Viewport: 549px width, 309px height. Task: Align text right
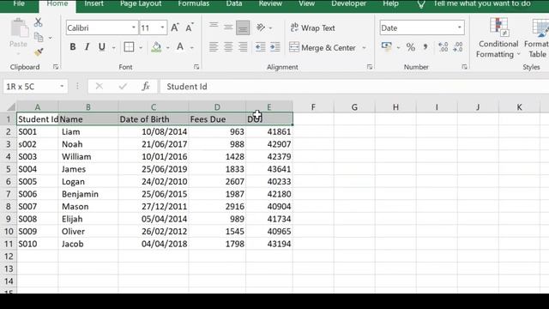click(x=243, y=47)
